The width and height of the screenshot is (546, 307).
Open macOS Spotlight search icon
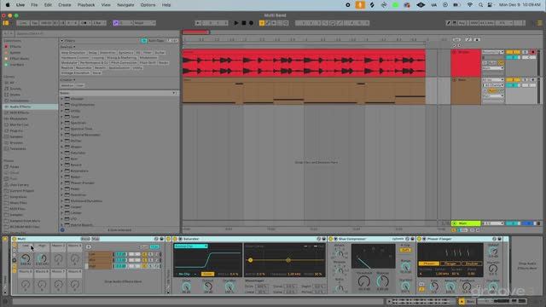[481, 5]
